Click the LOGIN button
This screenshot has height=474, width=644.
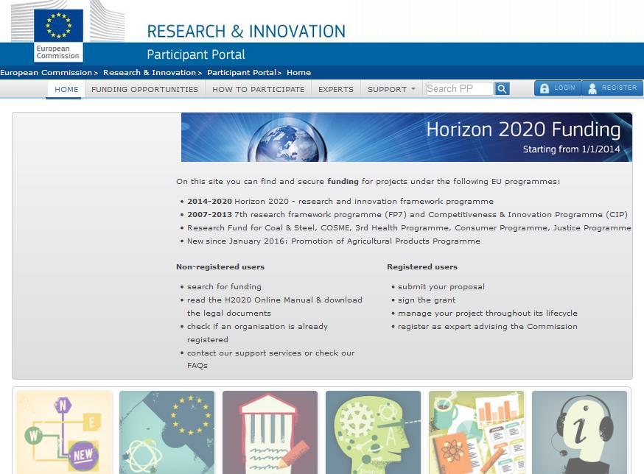click(x=558, y=88)
